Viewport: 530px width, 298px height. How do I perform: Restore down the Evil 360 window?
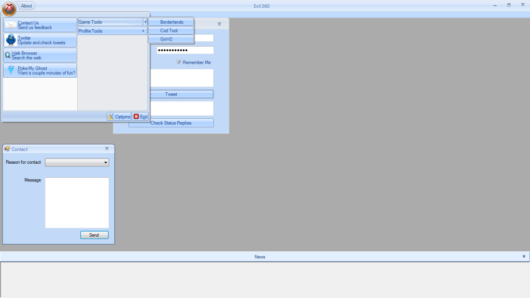pos(509,5)
